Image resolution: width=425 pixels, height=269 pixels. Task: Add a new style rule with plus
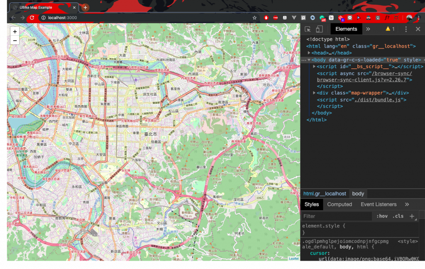pyautogui.click(x=412, y=216)
